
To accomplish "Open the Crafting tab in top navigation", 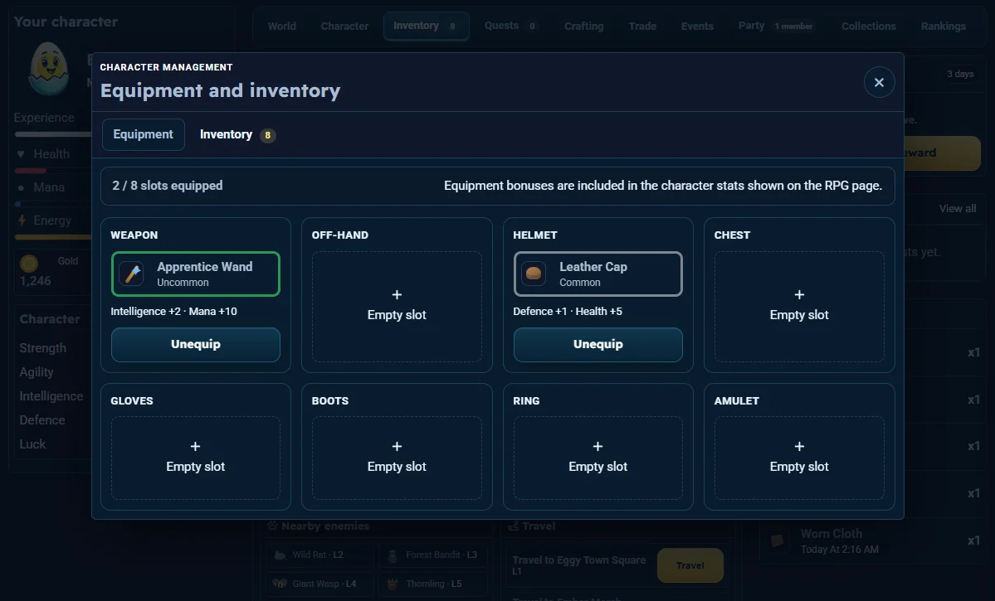I will coord(583,26).
